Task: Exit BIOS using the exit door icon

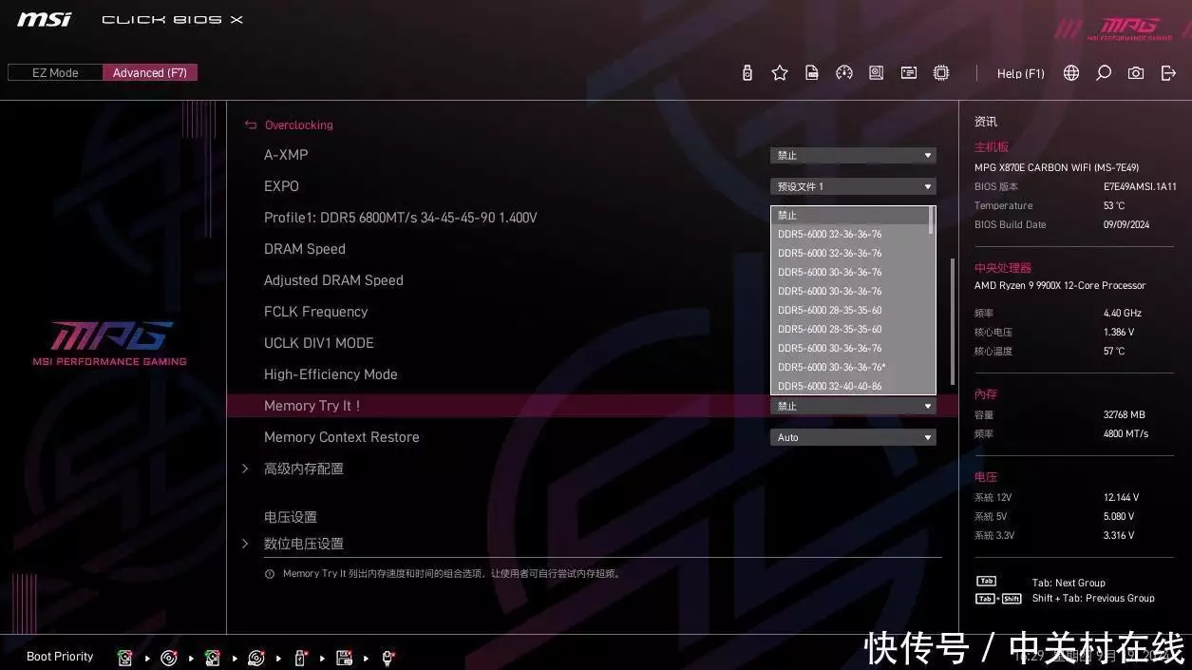Action: (x=1169, y=73)
